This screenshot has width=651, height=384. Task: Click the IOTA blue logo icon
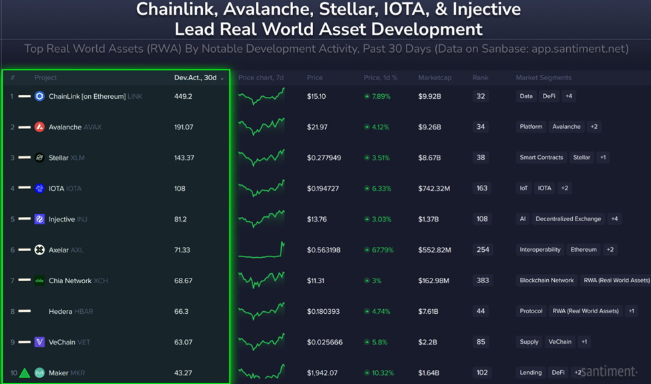39,188
